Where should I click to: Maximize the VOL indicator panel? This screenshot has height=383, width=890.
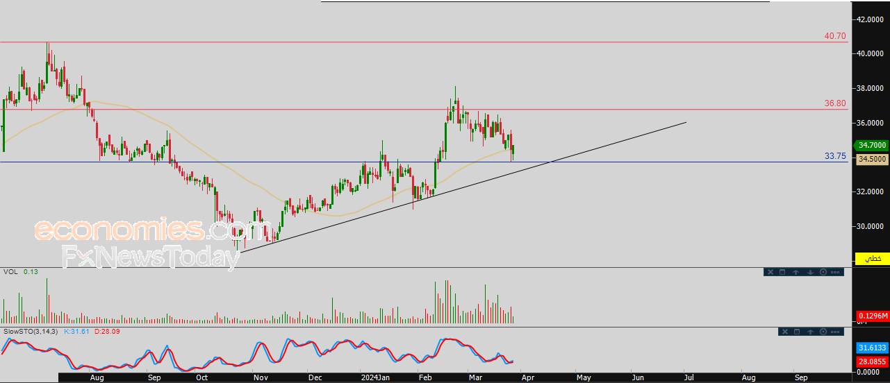point(782,272)
